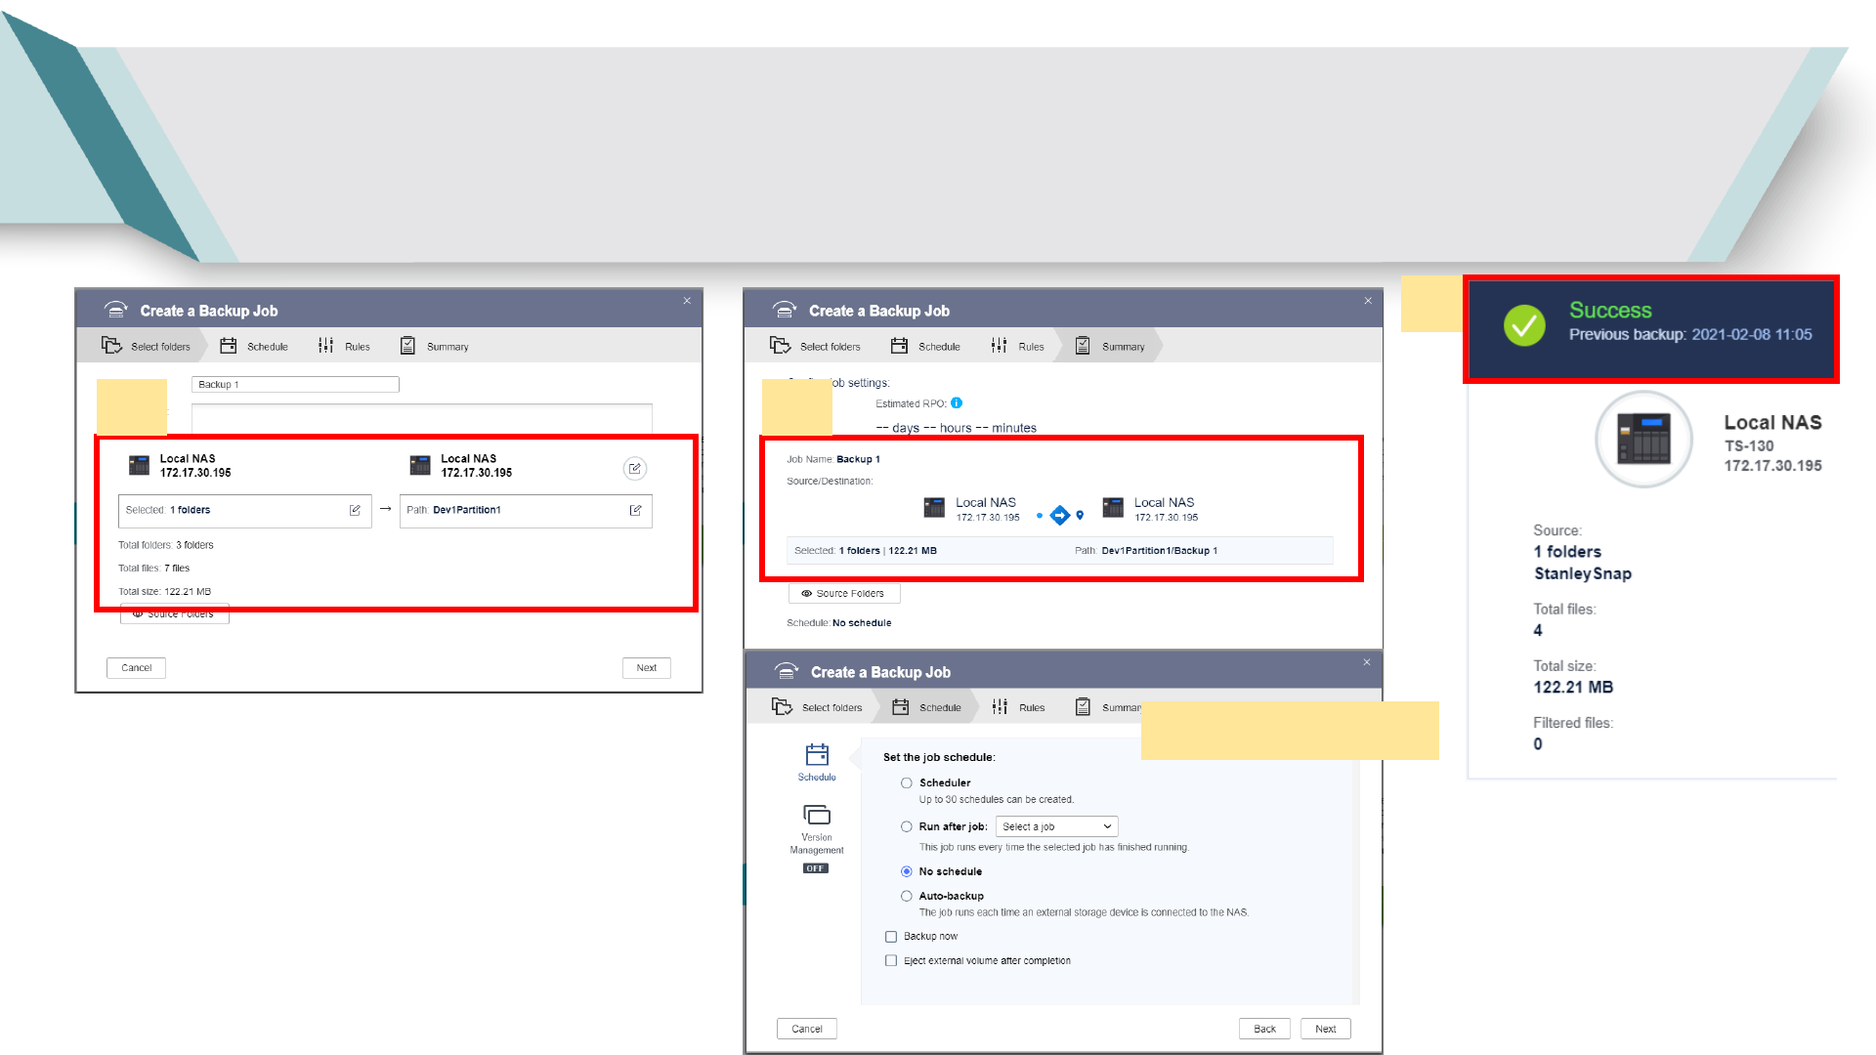1876x1055 pixels.
Task: Click the blue arrow between source and destination
Action: [1060, 515]
